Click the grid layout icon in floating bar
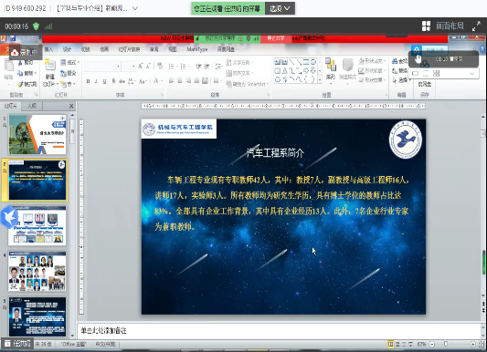Image resolution: width=487 pixels, height=352 pixels. pos(437,74)
